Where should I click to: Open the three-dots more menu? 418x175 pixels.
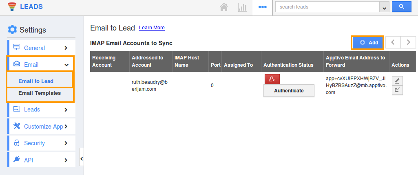click(263, 7)
